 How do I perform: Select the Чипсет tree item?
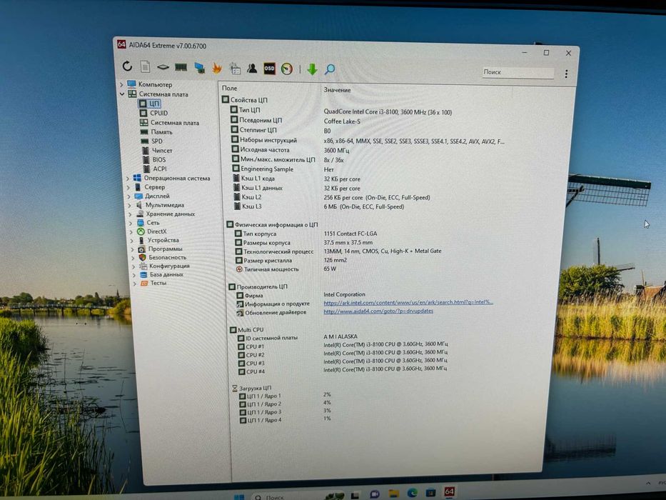[157, 151]
